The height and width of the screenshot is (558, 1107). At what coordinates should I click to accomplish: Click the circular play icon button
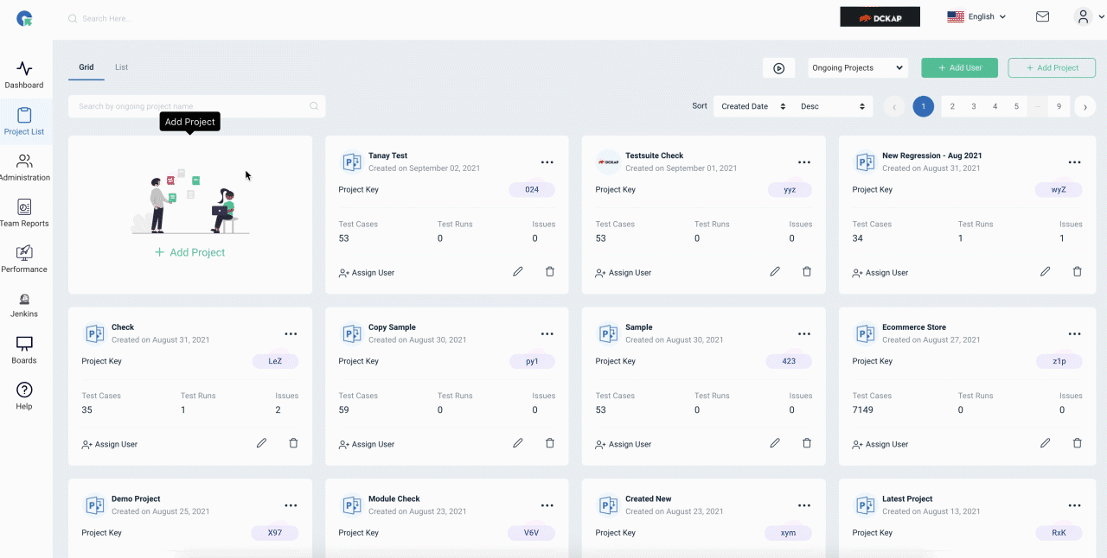coord(778,68)
